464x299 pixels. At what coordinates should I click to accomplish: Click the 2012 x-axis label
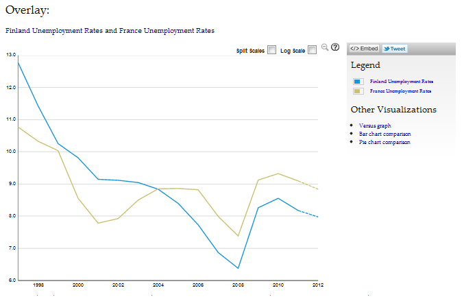tap(318, 285)
